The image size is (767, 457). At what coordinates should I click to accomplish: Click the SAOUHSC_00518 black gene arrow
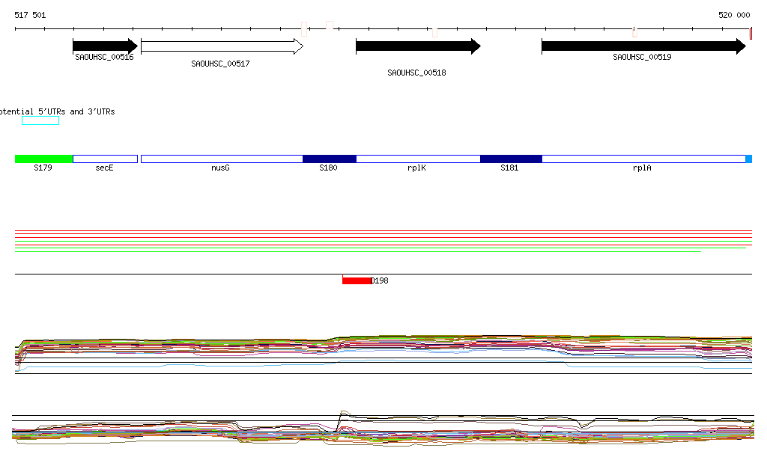417,46
